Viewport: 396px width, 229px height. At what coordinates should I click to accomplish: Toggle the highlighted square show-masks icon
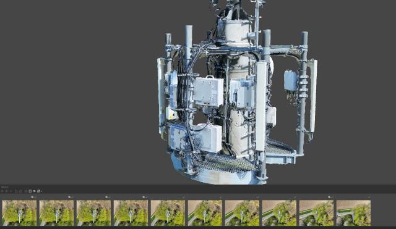(30, 191)
